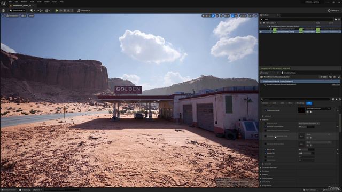Toggle visibility of PostProcessVolume_Sunny row
Screen dimensions: 342x192
[261, 31]
